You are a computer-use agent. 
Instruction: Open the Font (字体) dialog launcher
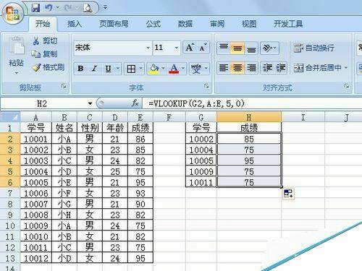click(x=206, y=86)
